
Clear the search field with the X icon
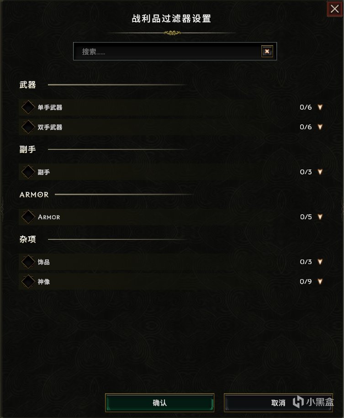coord(267,52)
